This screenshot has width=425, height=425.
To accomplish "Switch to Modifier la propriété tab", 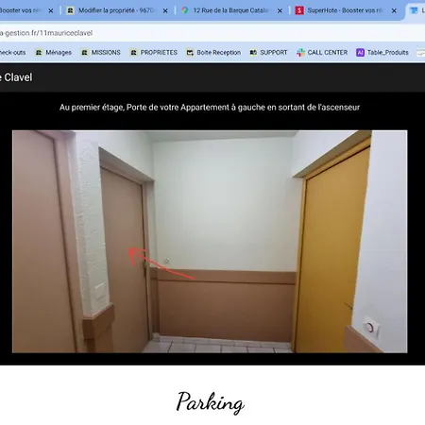I will [x=116, y=10].
